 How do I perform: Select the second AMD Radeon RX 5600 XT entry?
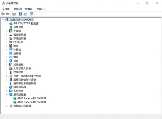pyautogui.click(x=32, y=102)
